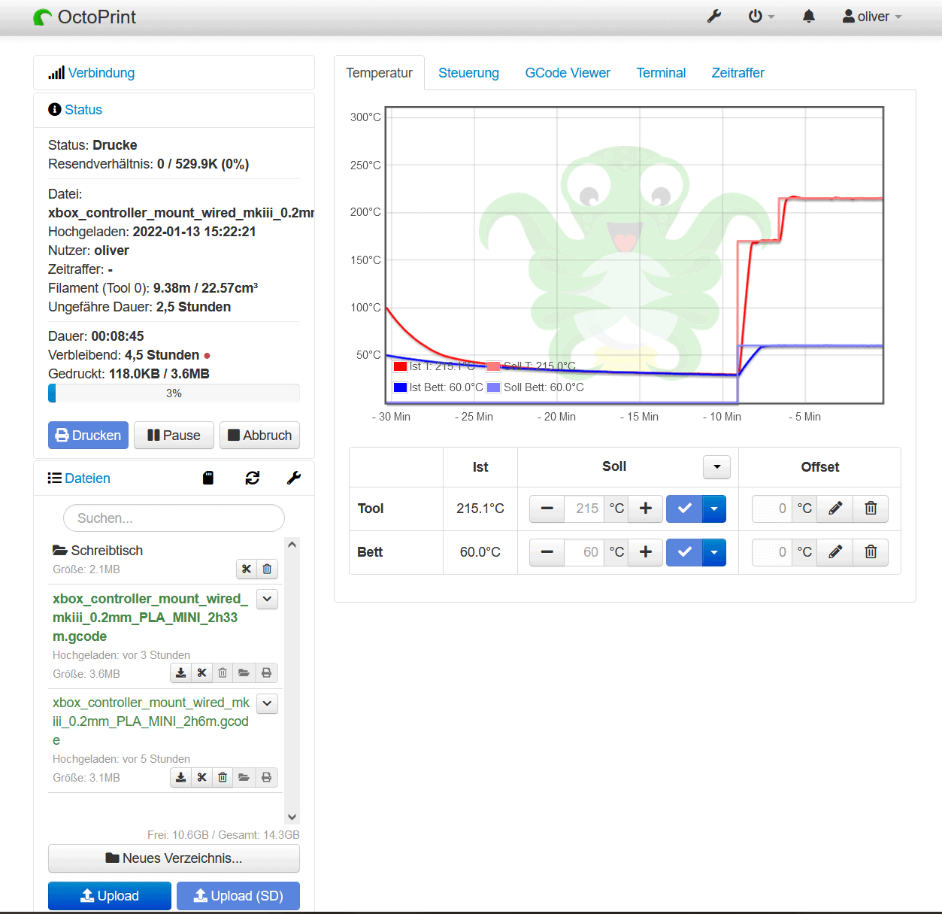Click the 3% print progress bar
Image resolution: width=942 pixels, height=914 pixels.
[x=174, y=393]
